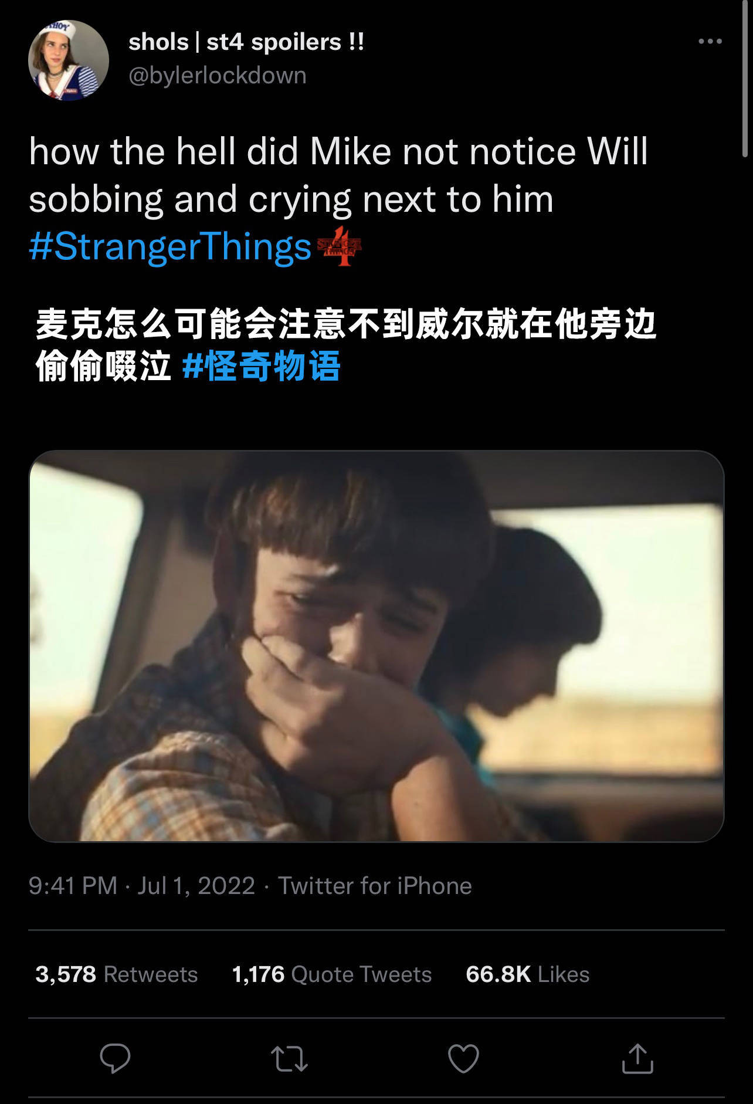The width and height of the screenshot is (753, 1104).
Task: Open the shols | st4 spoilers display name
Action: (x=246, y=42)
